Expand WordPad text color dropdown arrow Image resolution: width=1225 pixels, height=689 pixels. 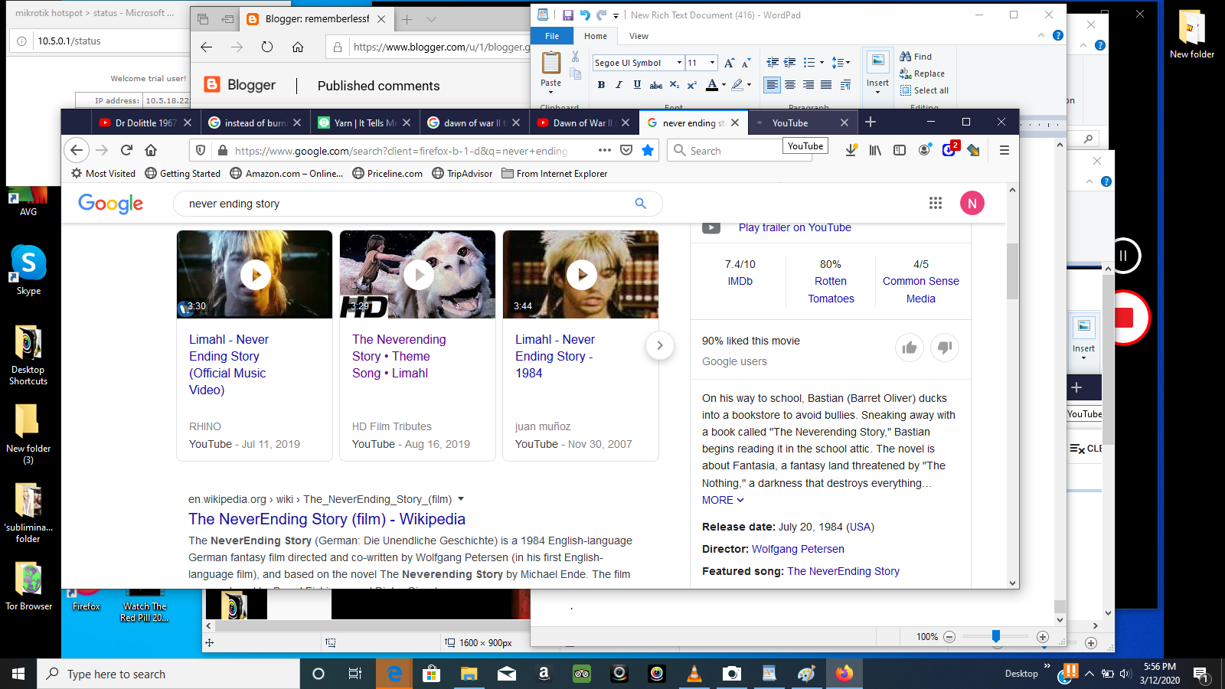click(724, 85)
